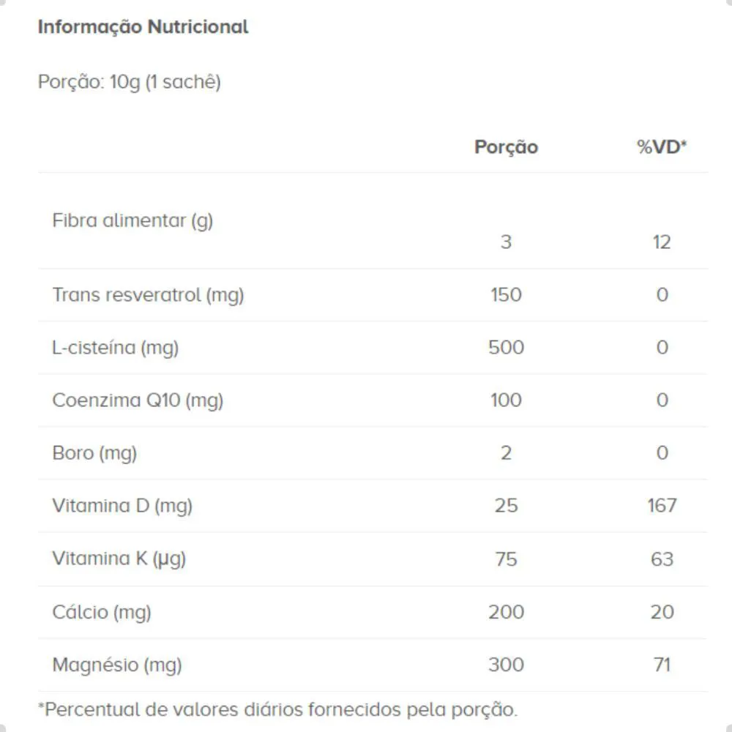The height and width of the screenshot is (732, 732).
Task: Click the Cálcio (mg) row label
Action: pos(102,613)
